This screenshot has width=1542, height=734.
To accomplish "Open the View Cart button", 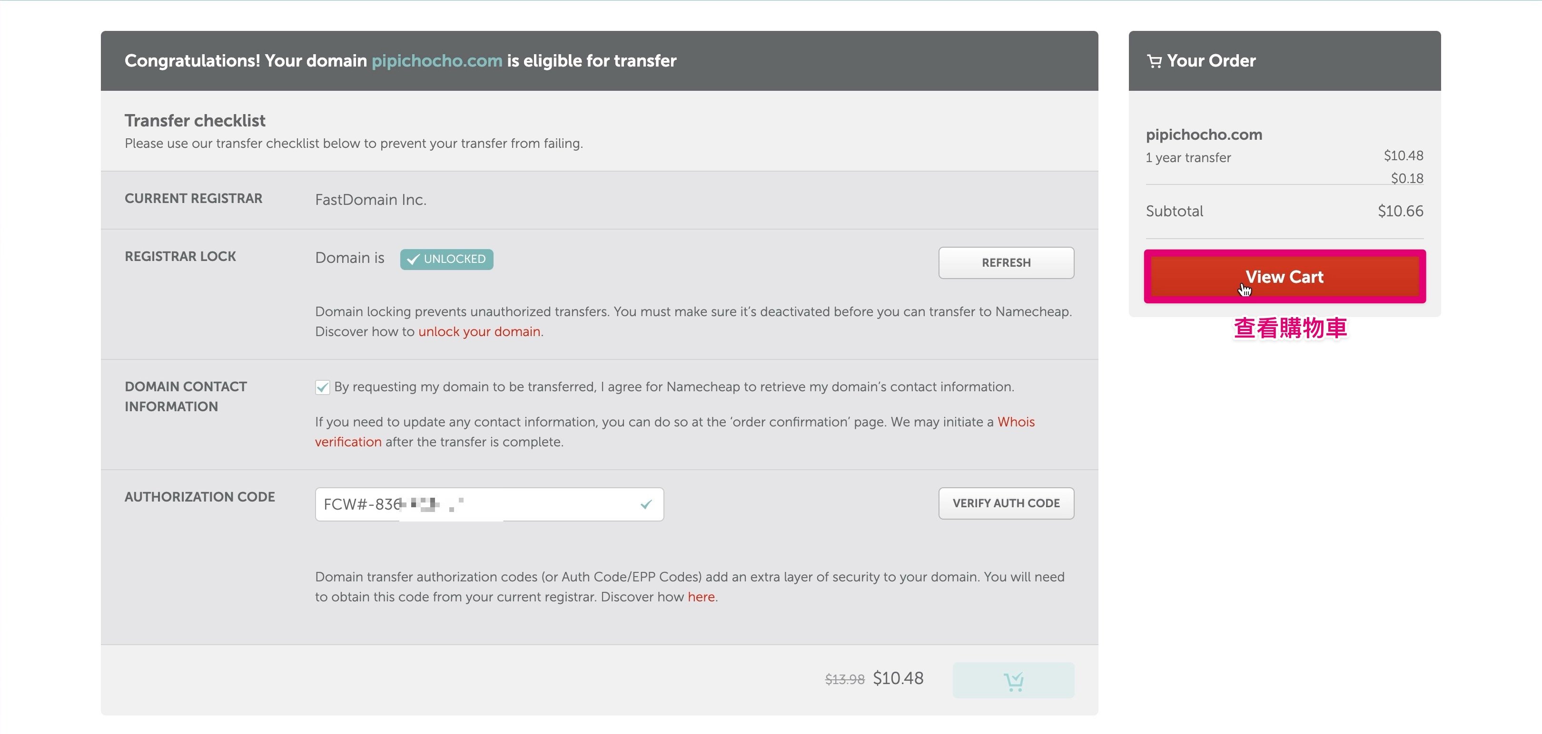I will click(x=1284, y=277).
